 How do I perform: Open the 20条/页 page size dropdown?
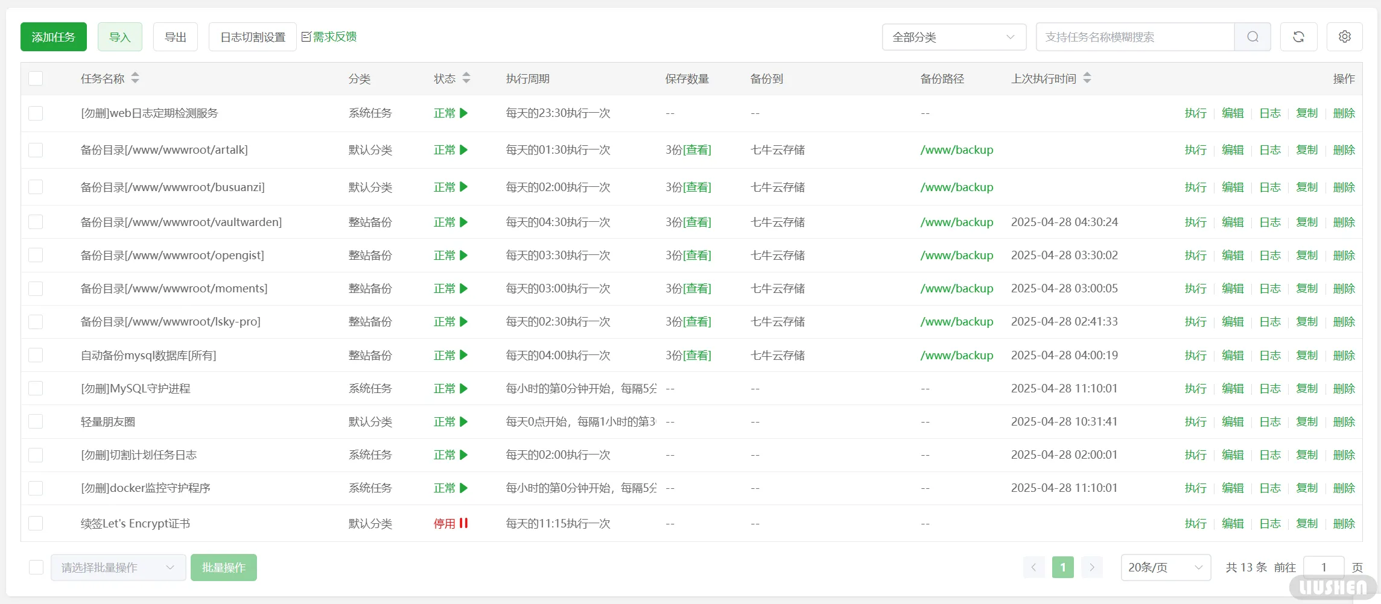[1165, 567]
